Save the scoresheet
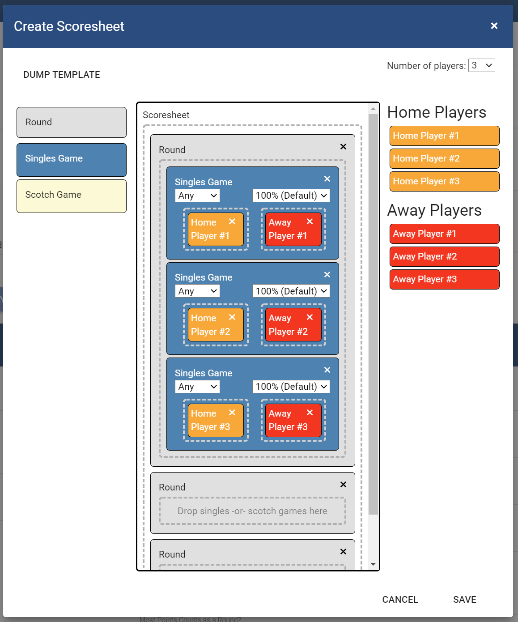 (464, 600)
